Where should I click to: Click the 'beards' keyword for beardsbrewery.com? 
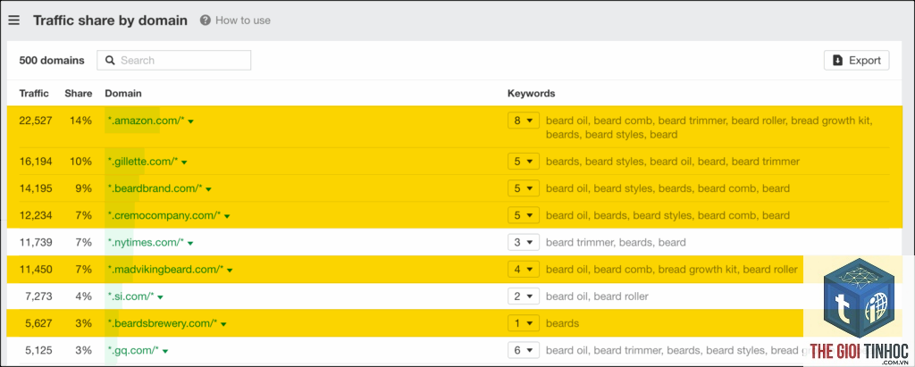coord(563,323)
